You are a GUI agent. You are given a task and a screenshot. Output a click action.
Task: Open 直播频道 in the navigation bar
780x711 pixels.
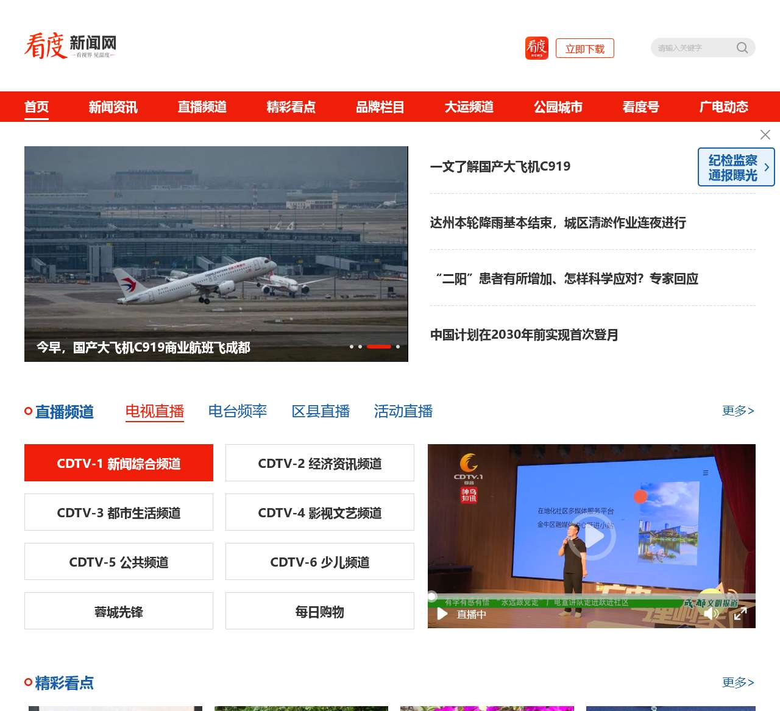click(202, 107)
